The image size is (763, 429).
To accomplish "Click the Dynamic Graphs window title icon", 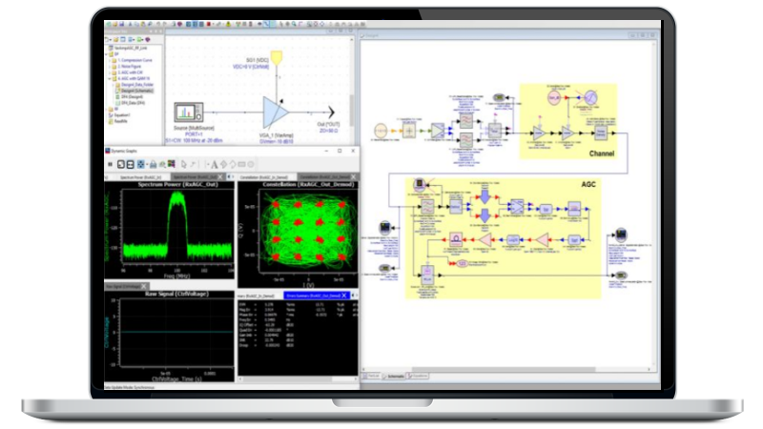I will click(x=108, y=152).
